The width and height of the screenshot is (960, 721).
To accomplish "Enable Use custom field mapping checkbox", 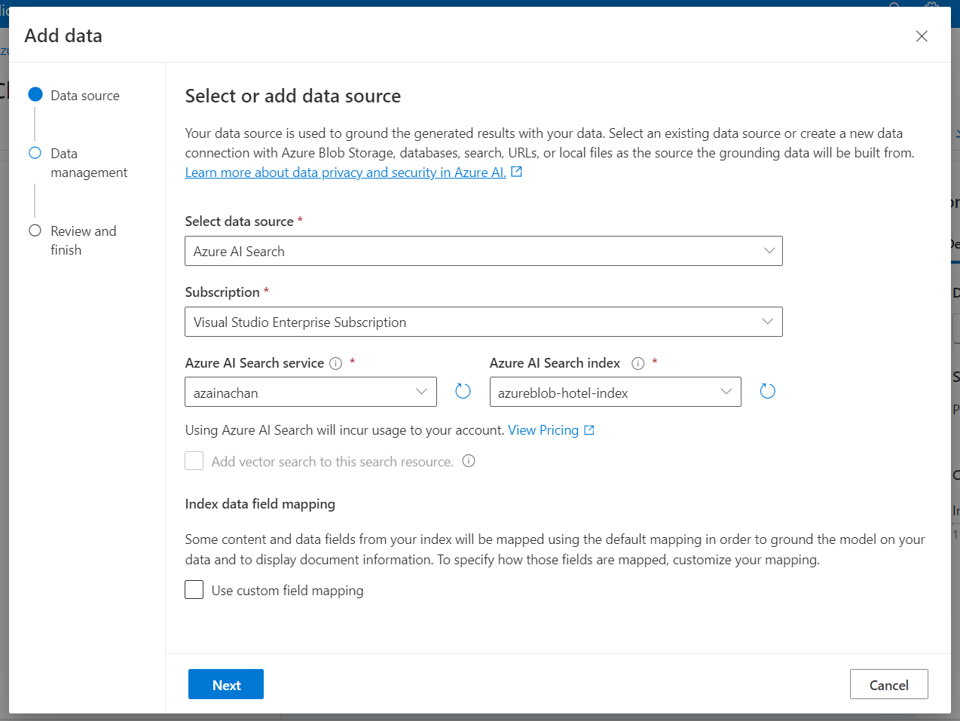I will pos(194,590).
